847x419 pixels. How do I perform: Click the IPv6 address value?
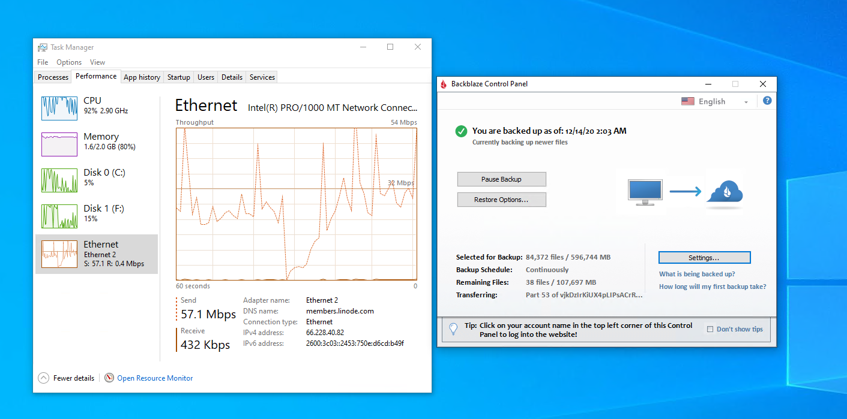pos(355,343)
